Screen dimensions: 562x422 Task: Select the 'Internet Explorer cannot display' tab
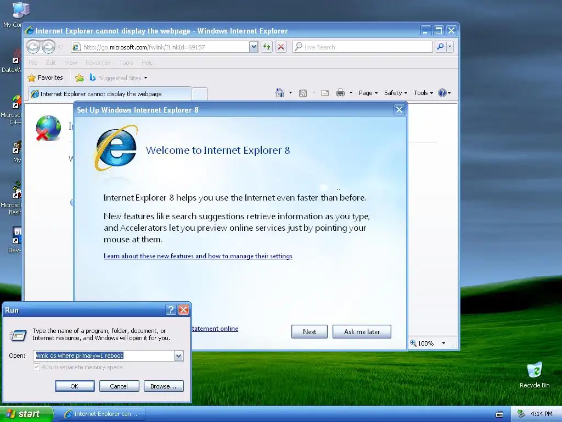click(110, 93)
